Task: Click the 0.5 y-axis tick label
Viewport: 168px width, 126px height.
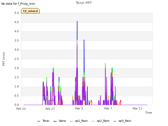Action: 17,96
